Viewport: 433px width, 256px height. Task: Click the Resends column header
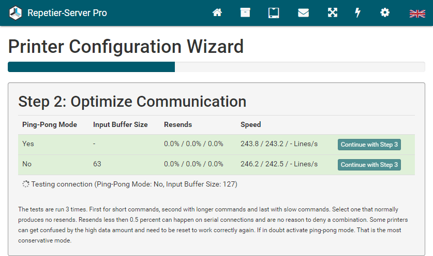click(178, 125)
